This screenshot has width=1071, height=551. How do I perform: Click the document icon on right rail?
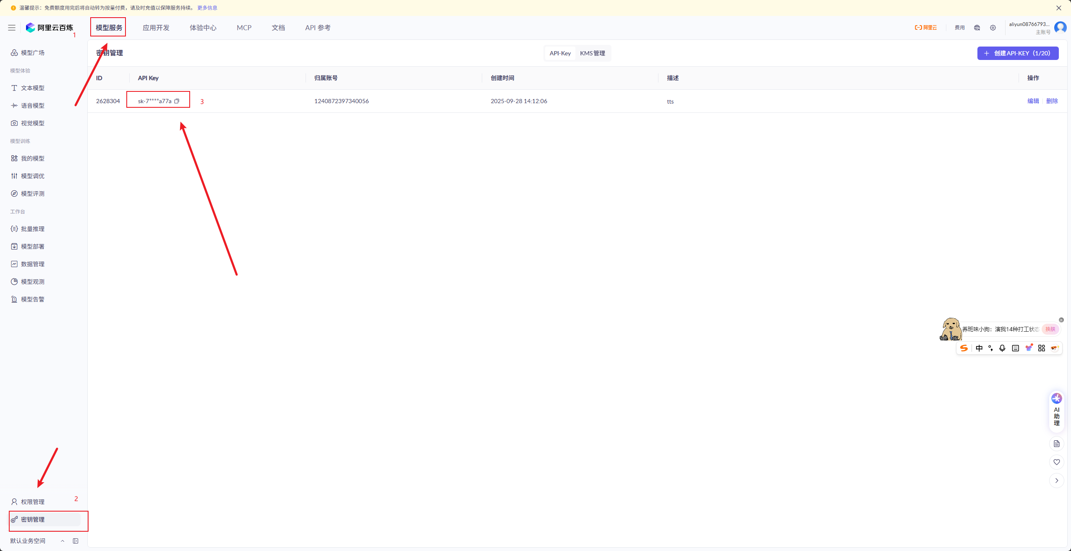[1056, 444]
